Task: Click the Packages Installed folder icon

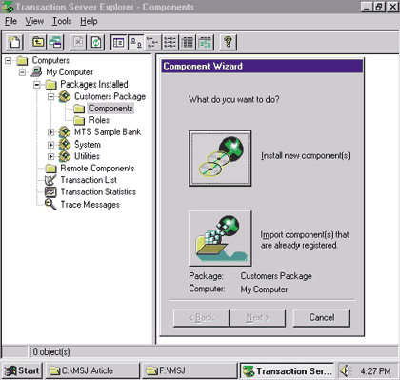Action: (x=50, y=85)
